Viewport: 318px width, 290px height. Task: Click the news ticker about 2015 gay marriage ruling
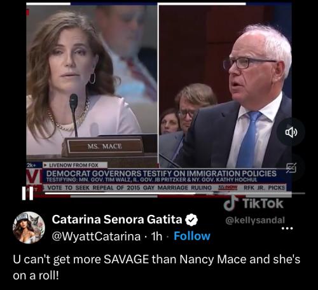[130, 188]
